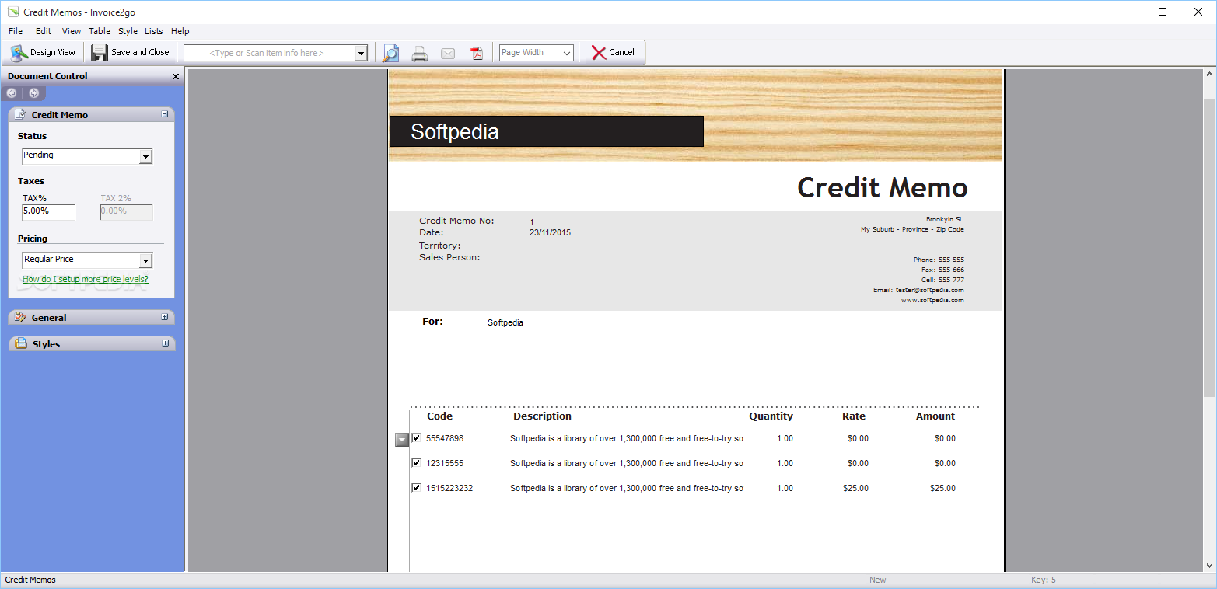The image size is (1217, 589).
Task: Open the Help menu
Action: (180, 31)
